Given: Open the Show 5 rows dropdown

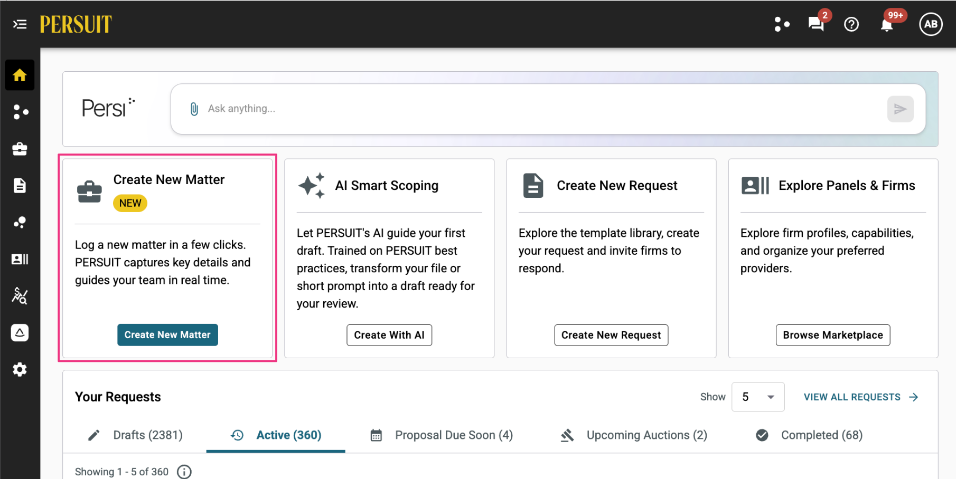Looking at the screenshot, I should (757, 397).
